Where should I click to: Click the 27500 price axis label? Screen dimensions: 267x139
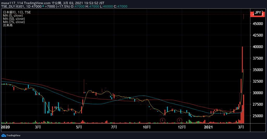pyautogui.click(x=258, y=104)
